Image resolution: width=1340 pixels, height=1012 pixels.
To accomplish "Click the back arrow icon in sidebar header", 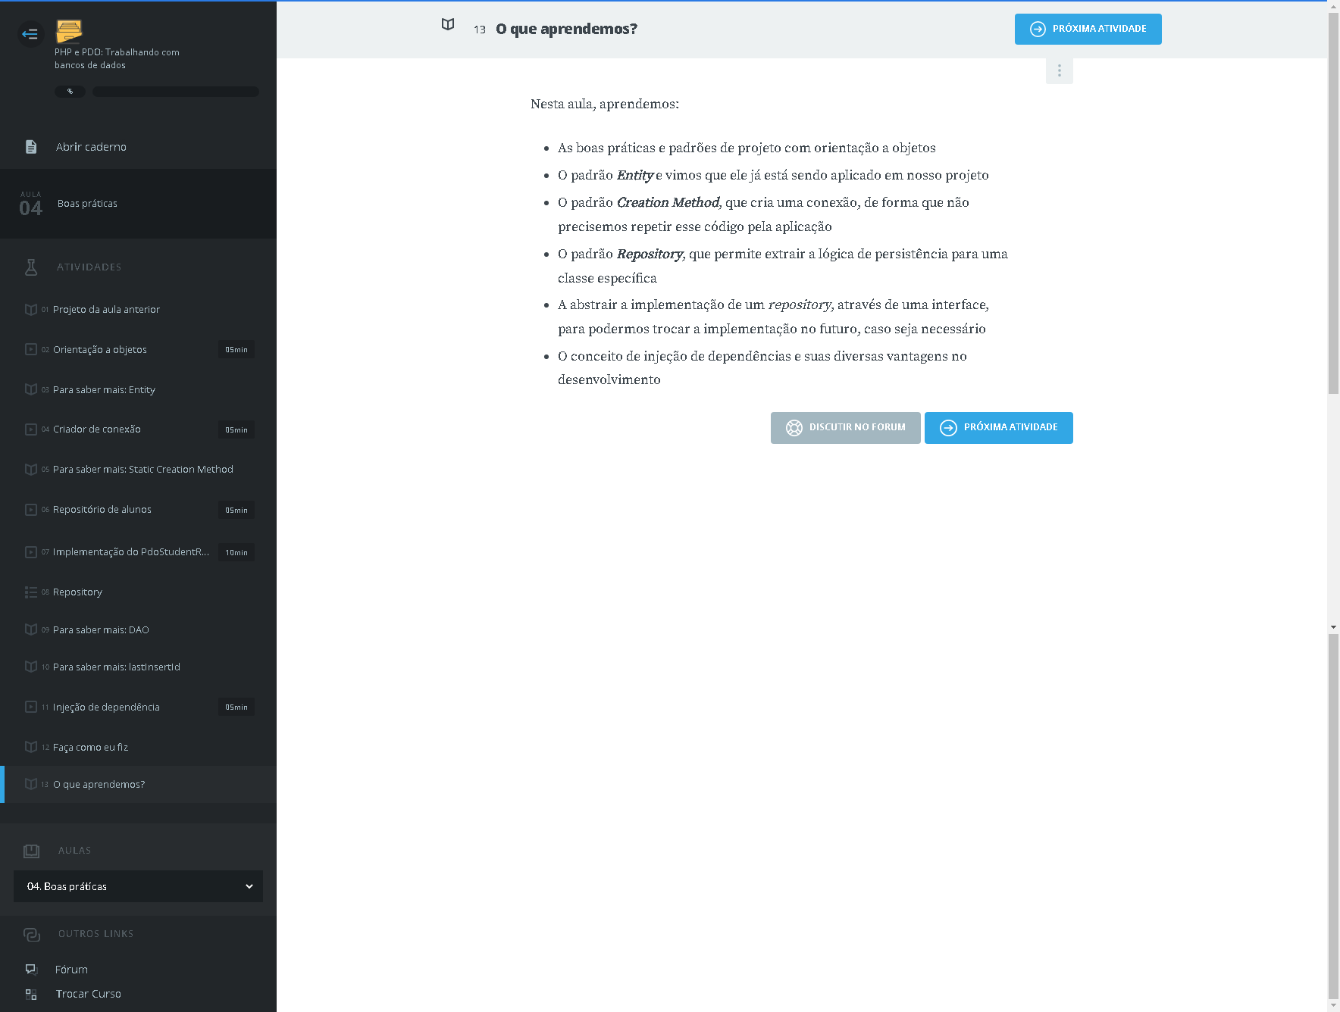I will coord(30,33).
